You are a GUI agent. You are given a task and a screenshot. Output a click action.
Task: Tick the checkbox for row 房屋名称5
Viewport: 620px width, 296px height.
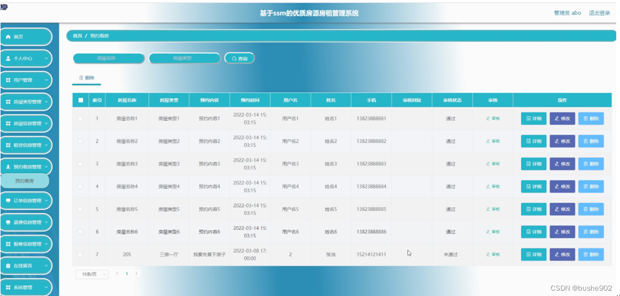click(81, 209)
